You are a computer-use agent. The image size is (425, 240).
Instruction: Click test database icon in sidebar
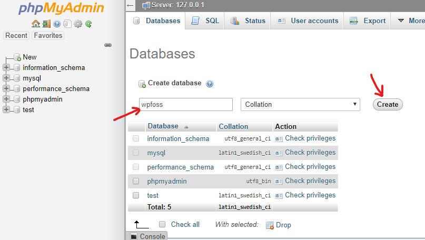click(17, 109)
